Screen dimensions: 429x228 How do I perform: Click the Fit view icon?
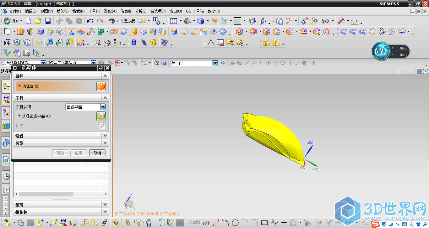pos(174,21)
